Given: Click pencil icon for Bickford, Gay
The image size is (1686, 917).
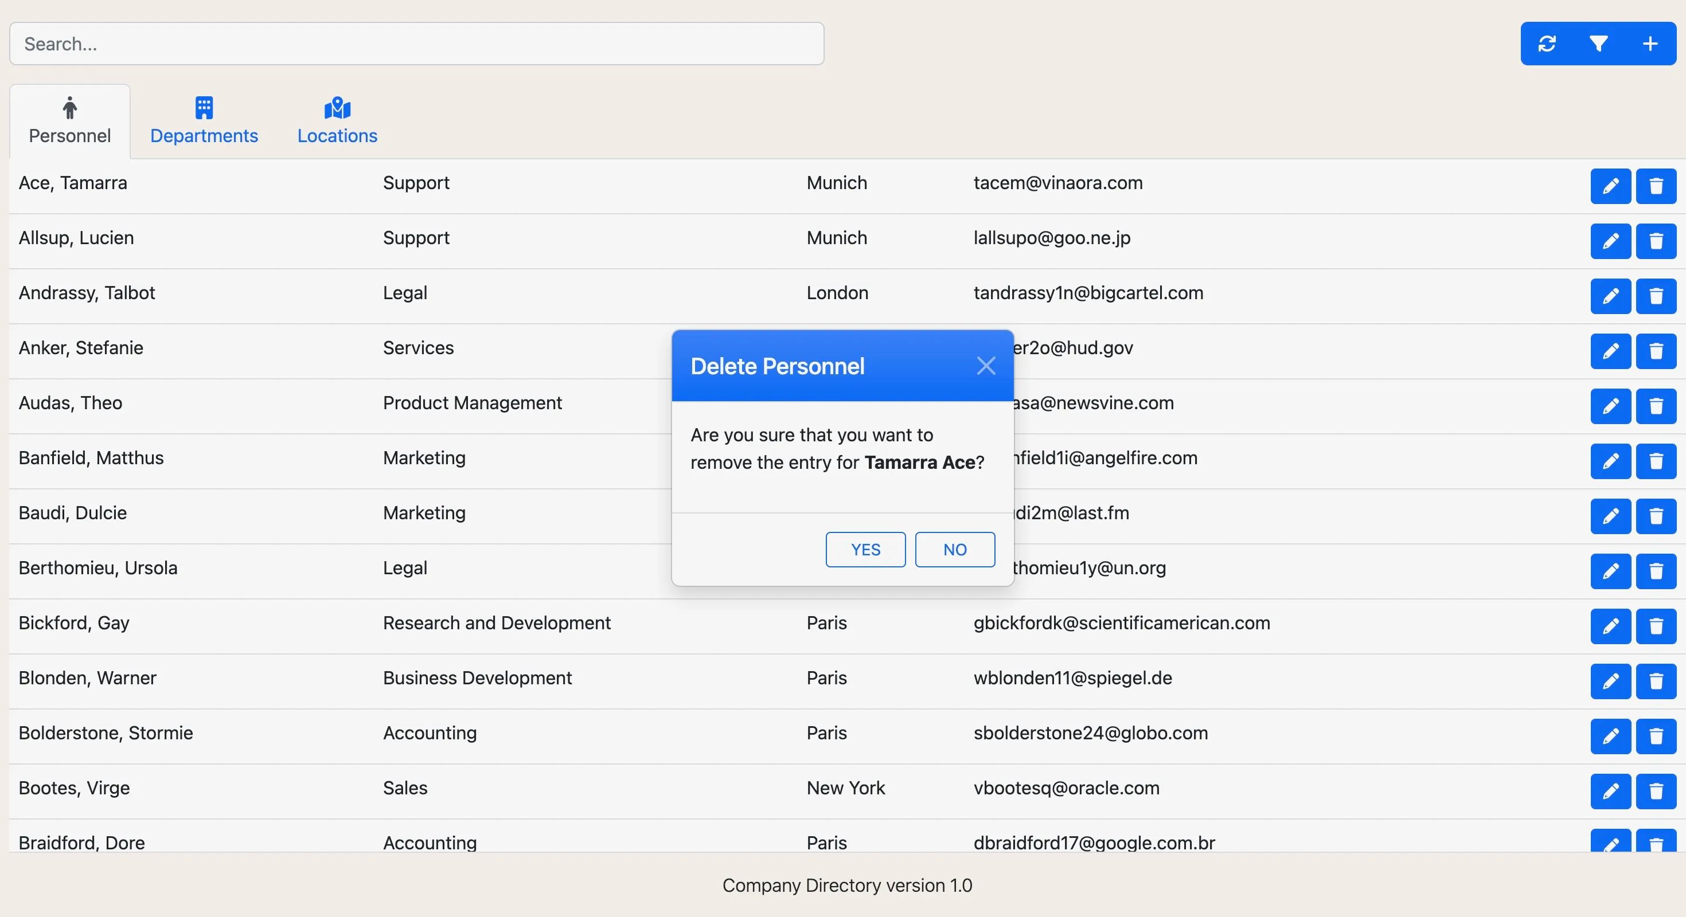Looking at the screenshot, I should [x=1610, y=626].
